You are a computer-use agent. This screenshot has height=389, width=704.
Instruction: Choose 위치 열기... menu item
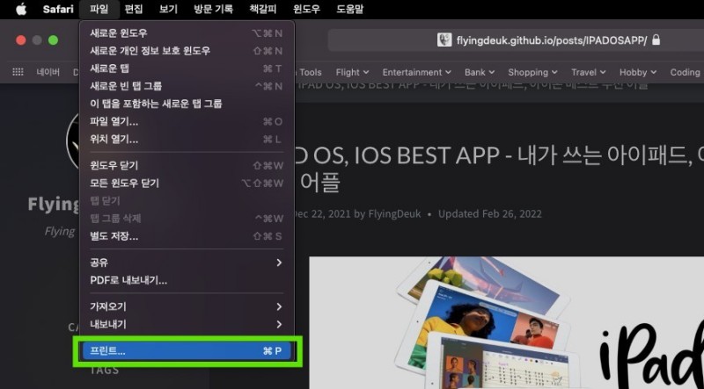click(187, 140)
